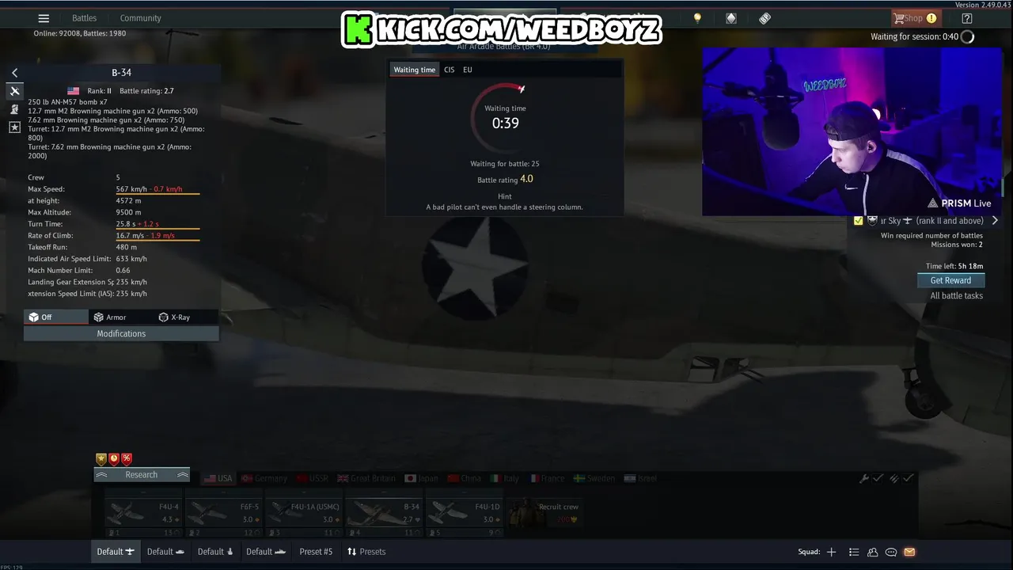The height and width of the screenshot is (570, 1013).
Task: Switch to the Waiting time tab
Action: [x=414, y=70]
